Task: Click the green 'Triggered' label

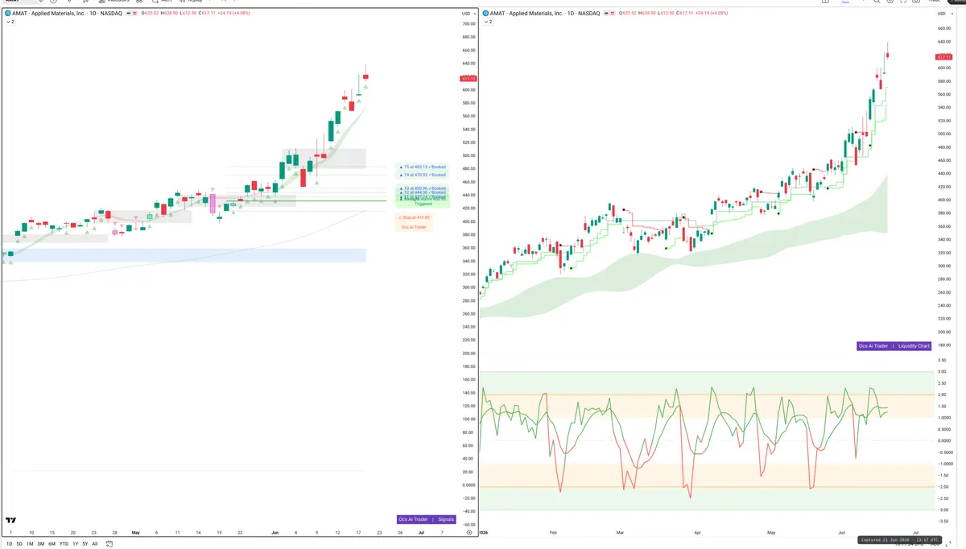Action: coord(423,204)
